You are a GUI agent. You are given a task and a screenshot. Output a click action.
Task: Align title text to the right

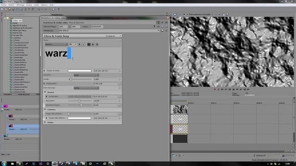pos(97,44)
